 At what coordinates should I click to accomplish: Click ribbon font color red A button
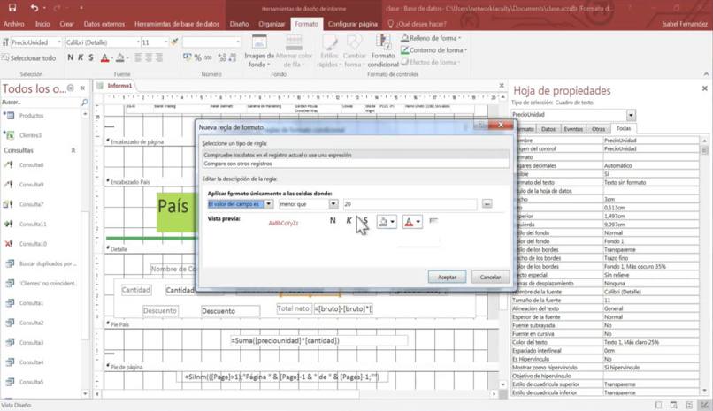104,57
